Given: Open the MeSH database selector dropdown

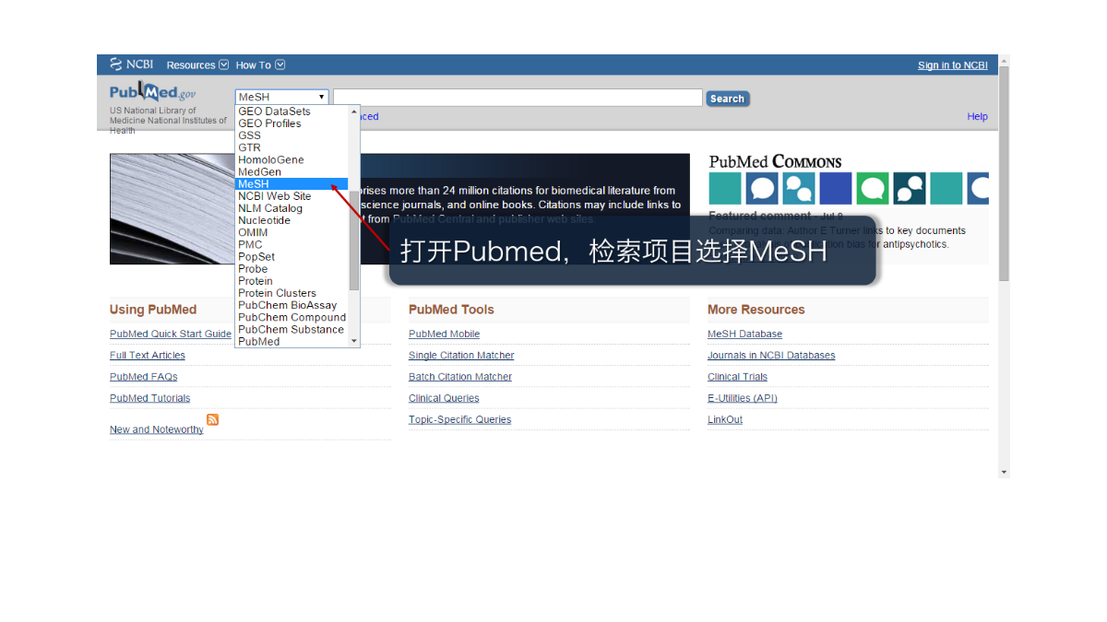Looking at the screenshot, I should click(282, 97).
